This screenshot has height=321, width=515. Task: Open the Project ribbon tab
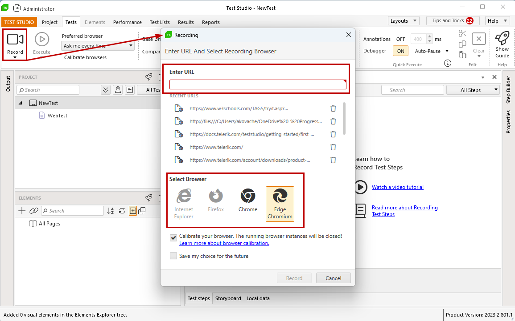[49, 22]
